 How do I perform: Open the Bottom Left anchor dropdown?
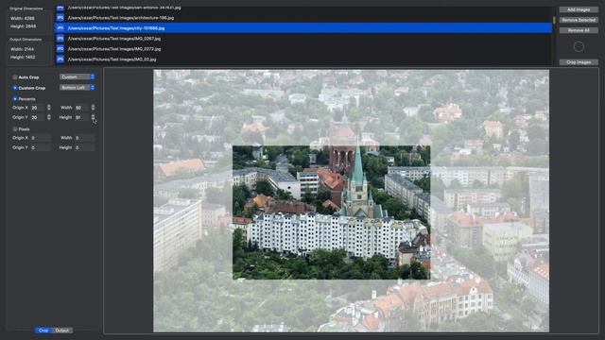[x=78, y=88]
